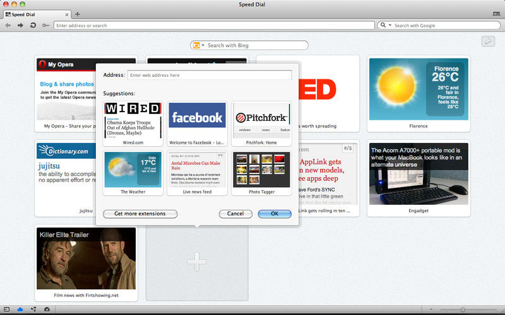Screen dimensions: 505x315
Task: Toggle the panels icon in status bar
Action: point(6,309)
